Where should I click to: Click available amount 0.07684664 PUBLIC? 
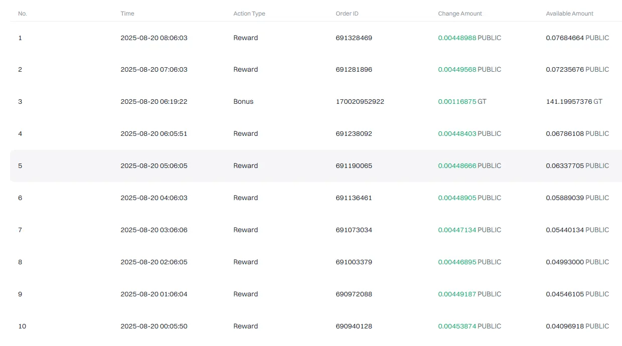(577, 38)
